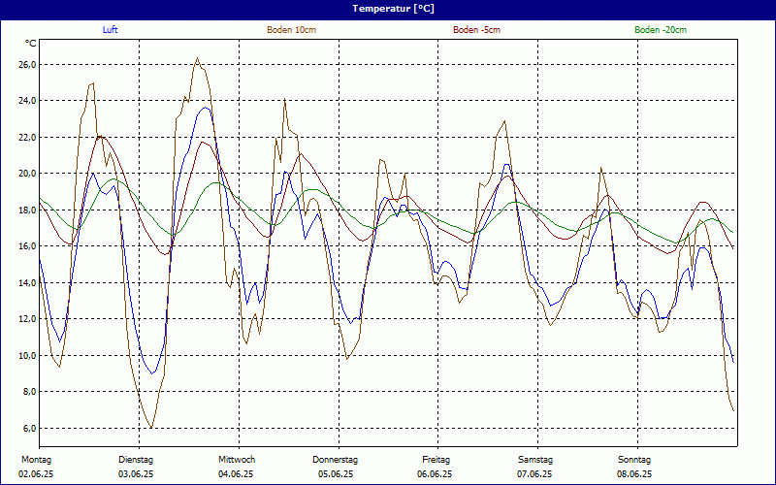776x485 pixels.
Task: Click the Montag day label
Action: tap(36, 459)
